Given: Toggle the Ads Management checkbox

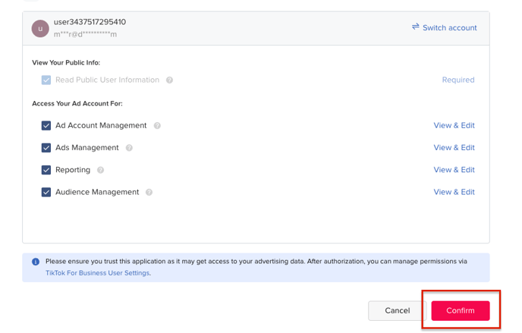Looking at the screenshot, I should pos(46,148).
